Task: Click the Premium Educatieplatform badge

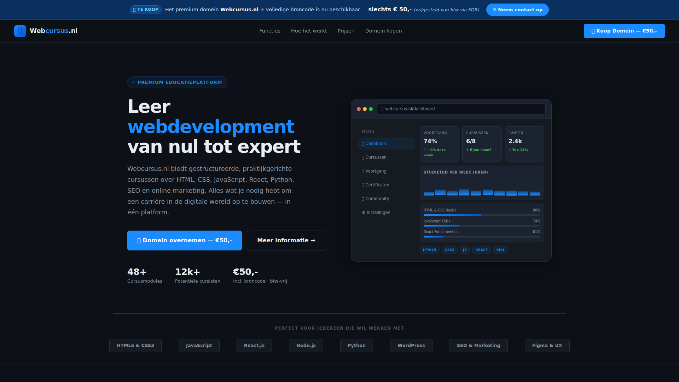Action: [177, 82]
